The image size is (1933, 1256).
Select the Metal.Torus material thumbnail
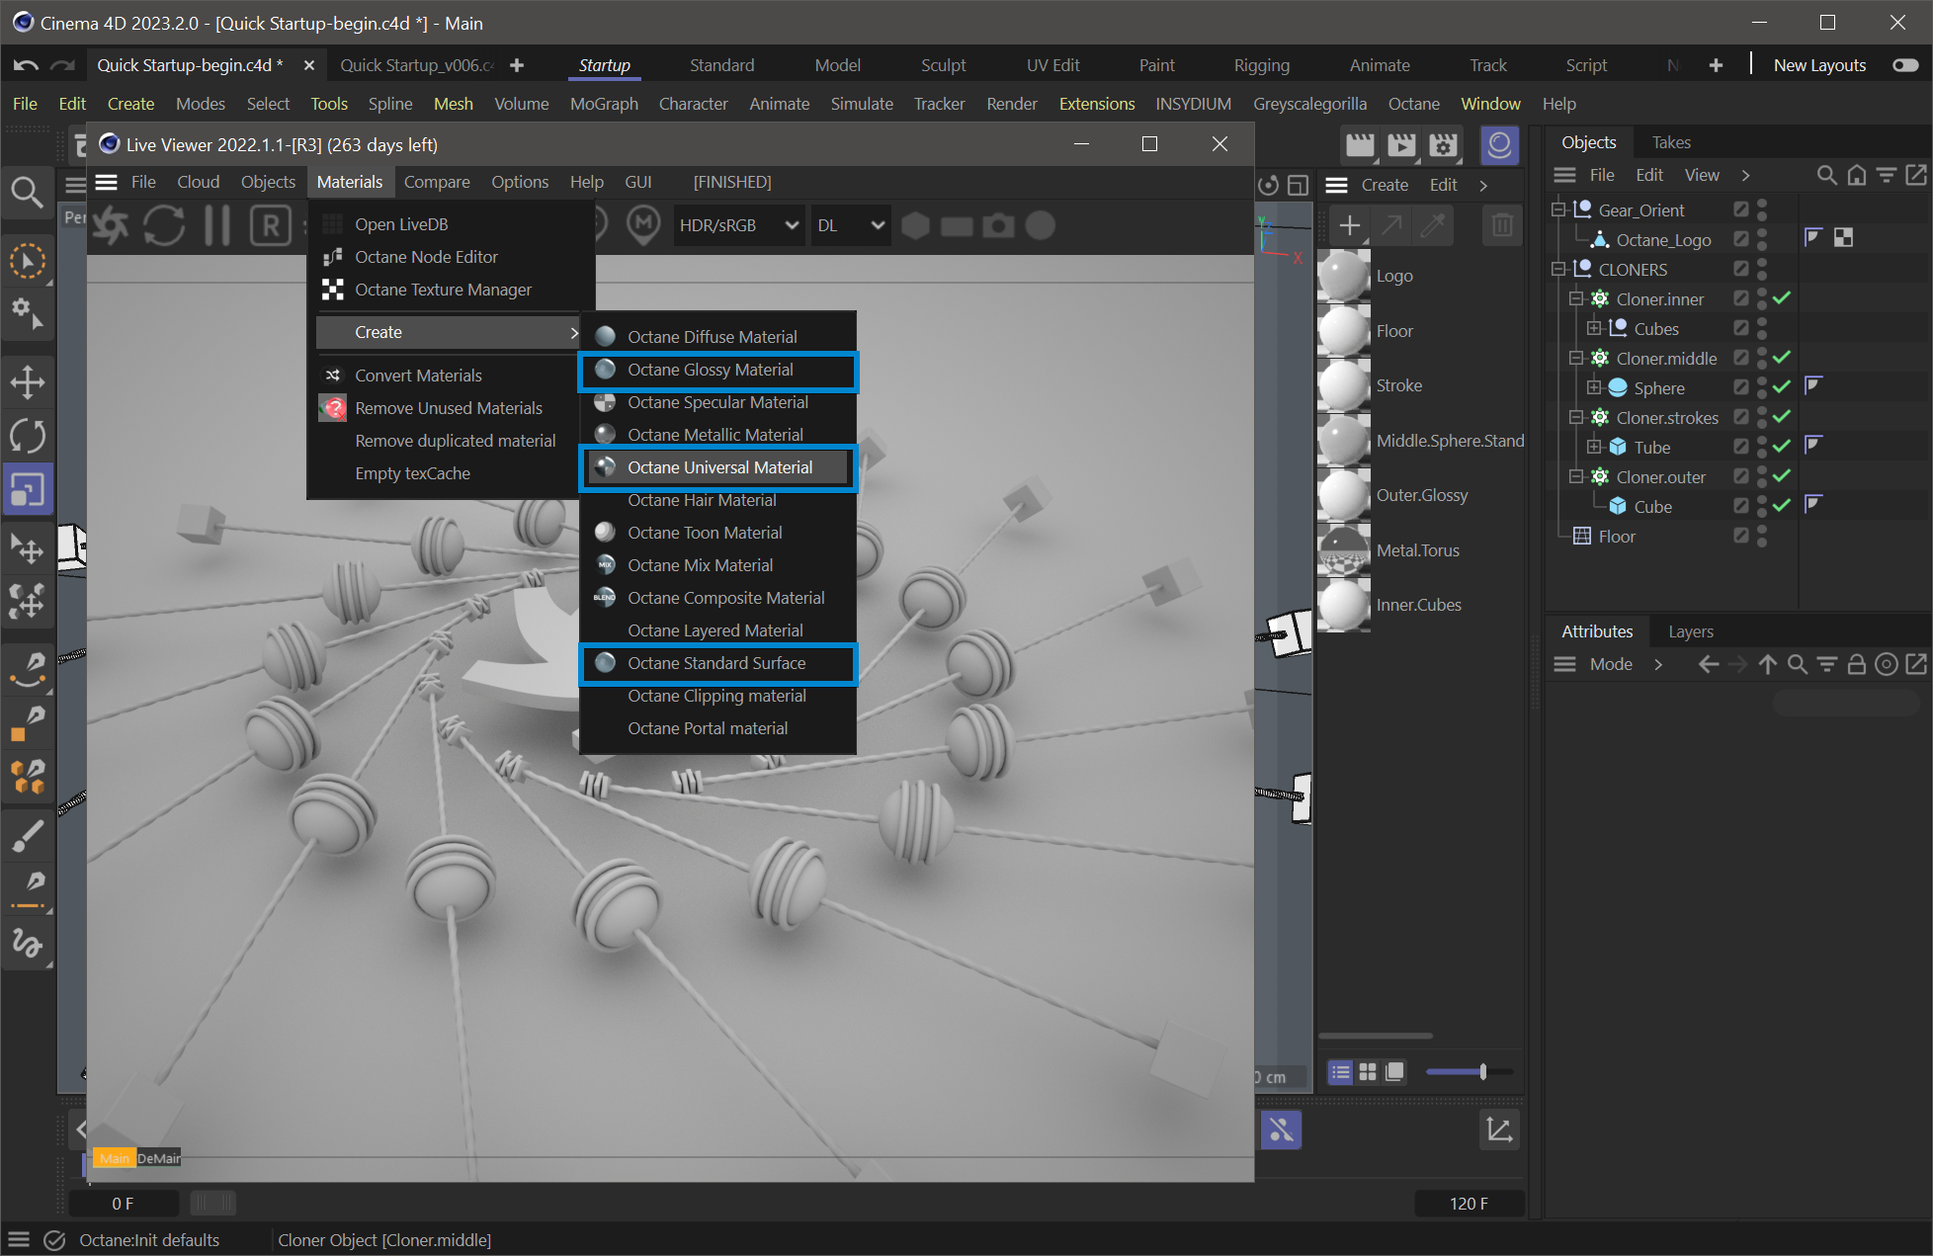pyautogui.click(x=1343, y=550)
